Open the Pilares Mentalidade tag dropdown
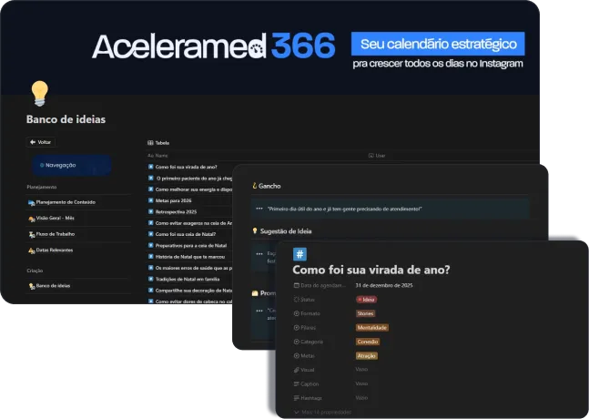The image size is (589, 419). tap(372, 328)
